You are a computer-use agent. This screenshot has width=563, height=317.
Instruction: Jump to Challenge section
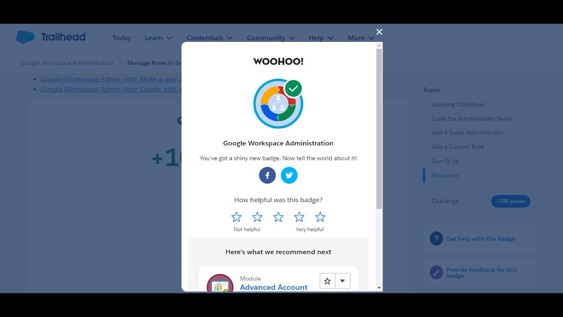445,201
